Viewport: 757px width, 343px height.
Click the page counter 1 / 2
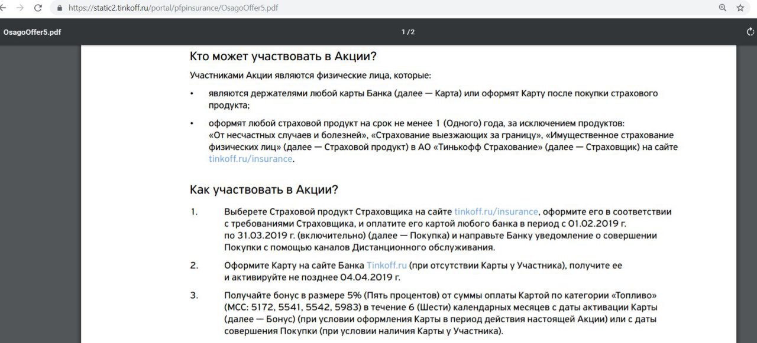click(408, 32)
